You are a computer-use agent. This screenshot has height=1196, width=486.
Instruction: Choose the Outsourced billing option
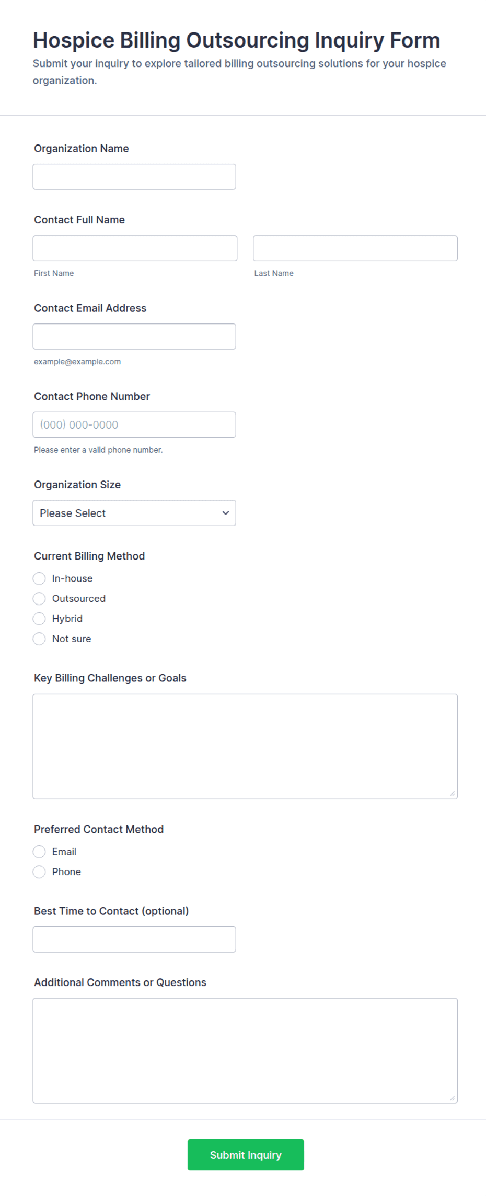[x=39, y=599]
